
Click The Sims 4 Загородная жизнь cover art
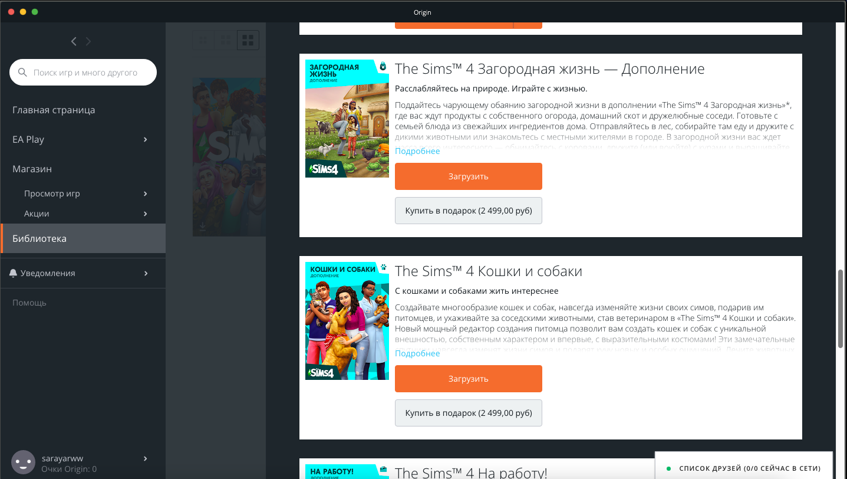click(347, 118)
